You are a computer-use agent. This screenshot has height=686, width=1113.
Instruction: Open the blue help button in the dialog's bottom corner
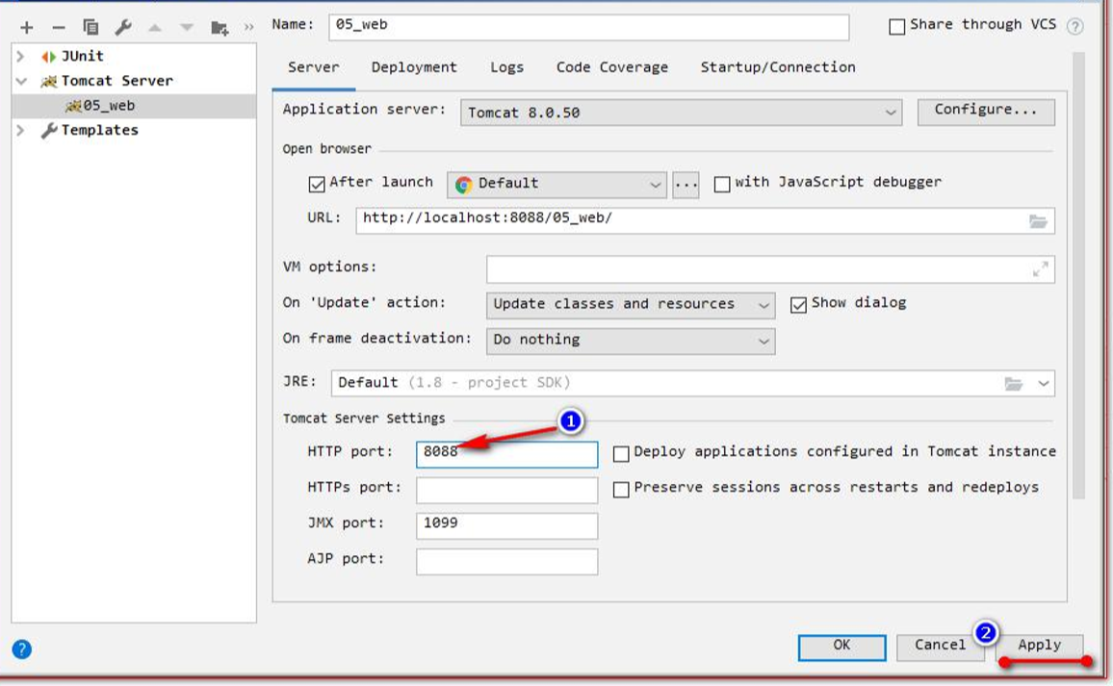pos(22,649)
